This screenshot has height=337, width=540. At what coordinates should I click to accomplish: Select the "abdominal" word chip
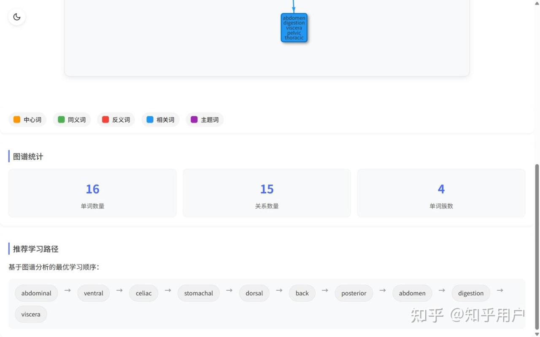(x=36, y=293)
